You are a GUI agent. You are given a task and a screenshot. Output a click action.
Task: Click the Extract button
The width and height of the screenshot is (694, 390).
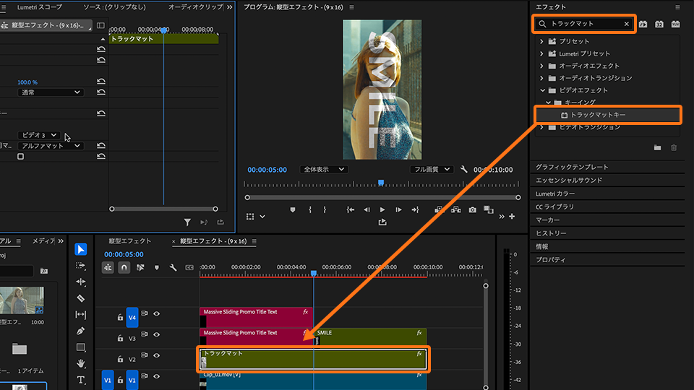click(456, 210)
